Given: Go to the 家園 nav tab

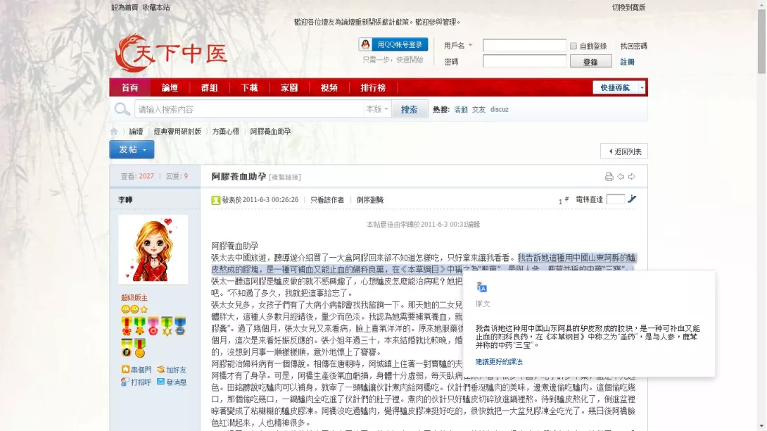Looking at the screenshot, I should click(x=289, y=87).
